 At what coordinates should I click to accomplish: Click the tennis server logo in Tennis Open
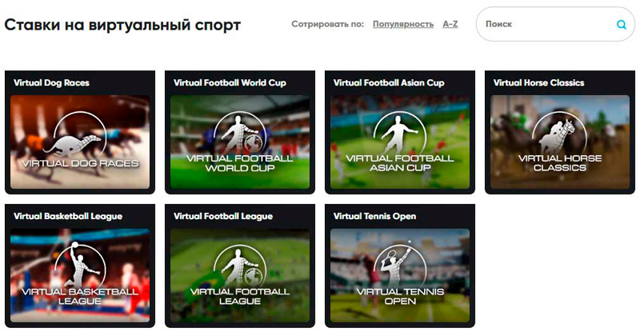(400, 266)
